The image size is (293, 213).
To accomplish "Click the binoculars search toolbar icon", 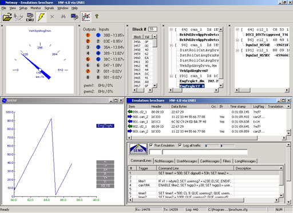I will pyautogui.click(x=64, y=17).
